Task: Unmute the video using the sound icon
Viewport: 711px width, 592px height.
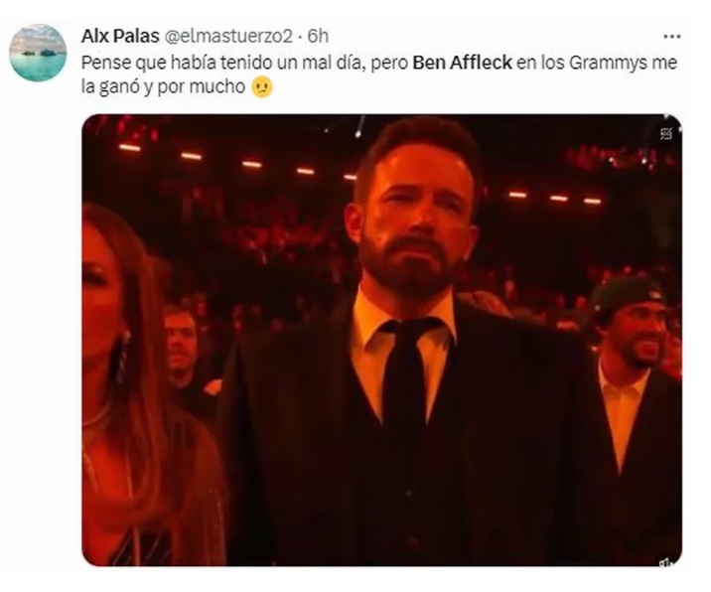Action: click(664, 561)
